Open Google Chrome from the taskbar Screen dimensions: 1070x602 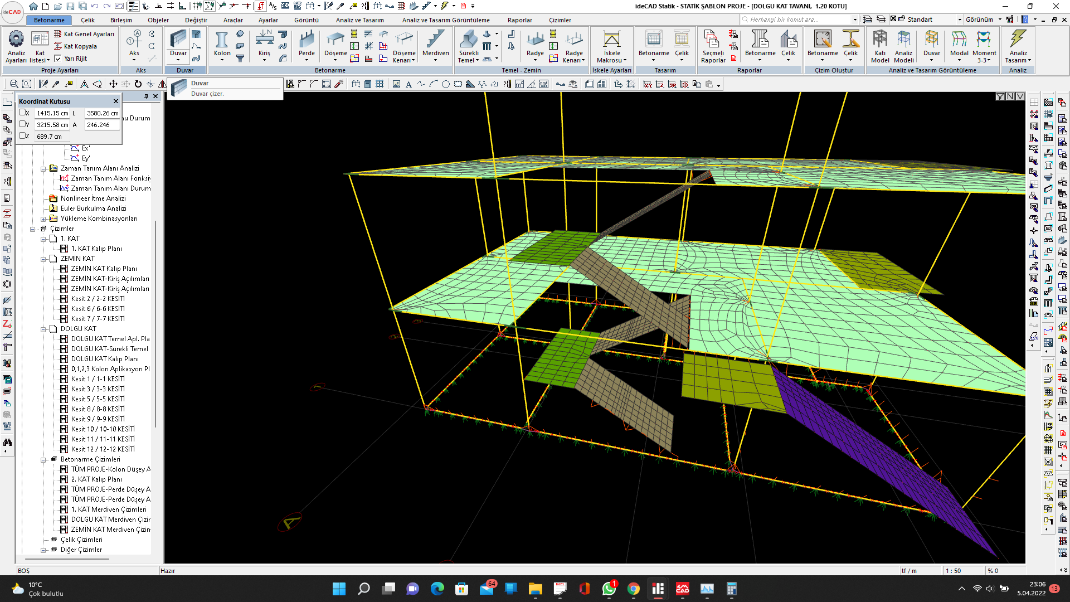point(634,589)
